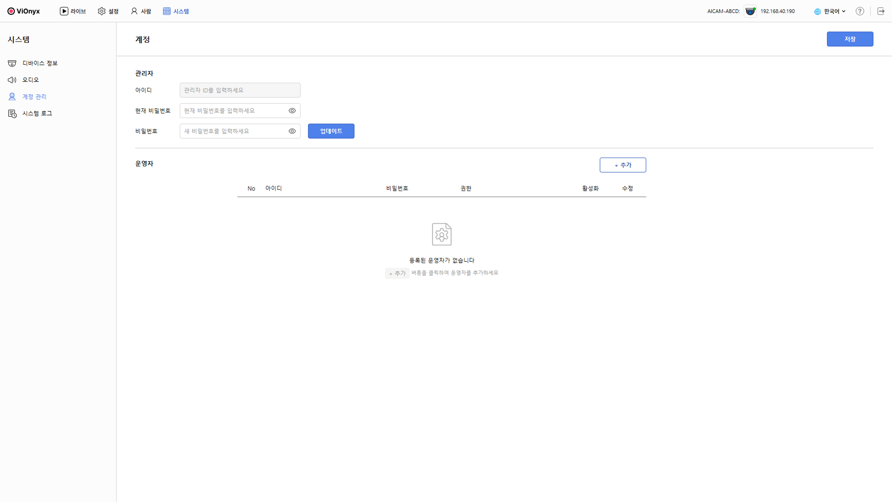Show current password with eye icon

292,111
